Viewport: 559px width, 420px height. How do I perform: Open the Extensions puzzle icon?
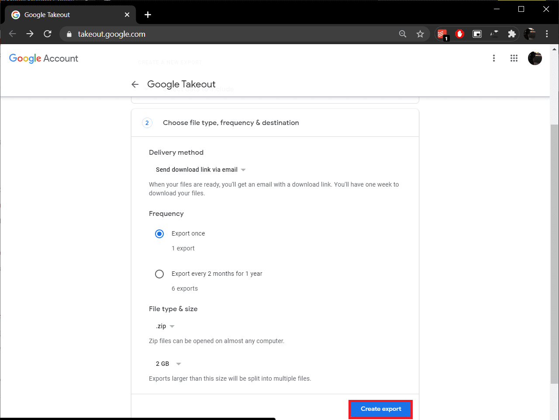pyautogui.click(x=512, y=34)
